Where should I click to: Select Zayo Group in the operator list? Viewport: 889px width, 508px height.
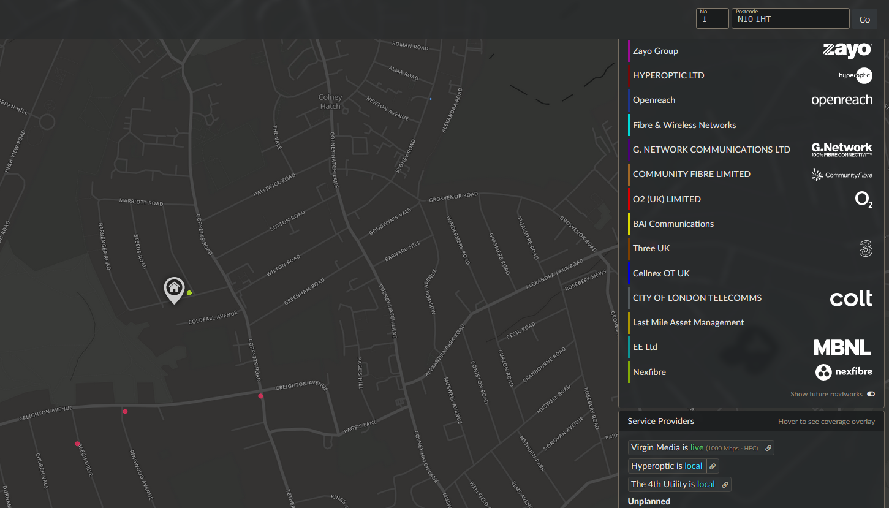(x=656, y=51)
